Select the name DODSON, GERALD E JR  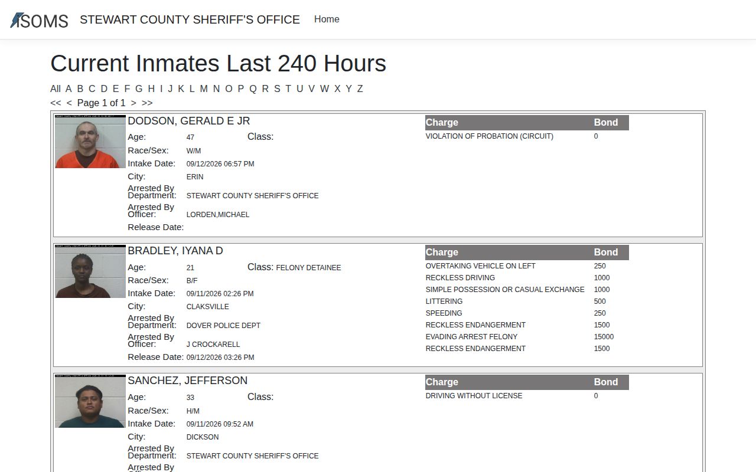tap(189, 121)
